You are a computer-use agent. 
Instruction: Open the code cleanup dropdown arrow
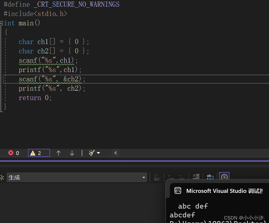99,153
